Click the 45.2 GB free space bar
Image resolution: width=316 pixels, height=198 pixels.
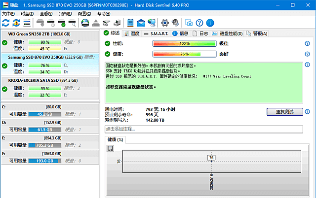(x=45, y=114)
